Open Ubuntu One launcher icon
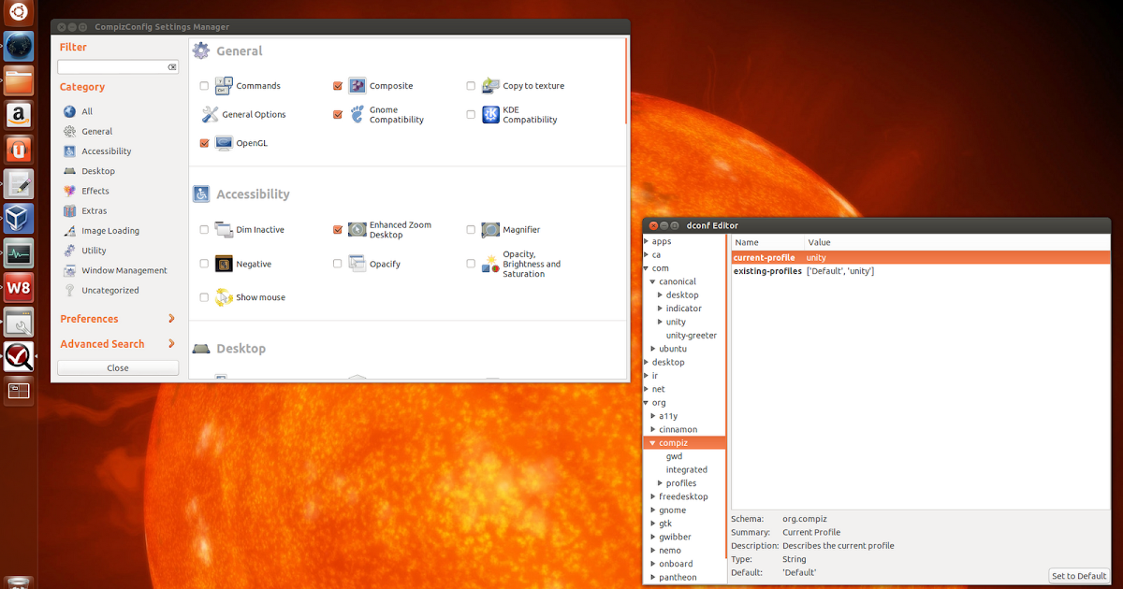 (x=19, y=150)
